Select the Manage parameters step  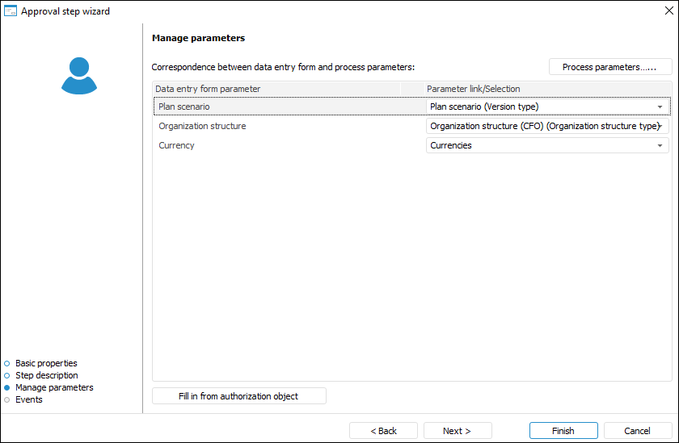(x=54, y=387)
